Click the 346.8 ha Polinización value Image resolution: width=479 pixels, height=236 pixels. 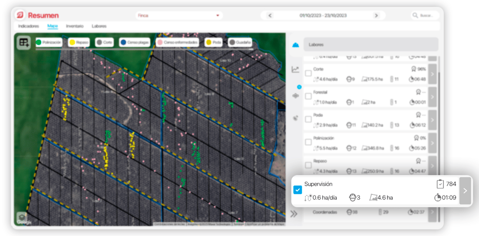coord(376,148)
